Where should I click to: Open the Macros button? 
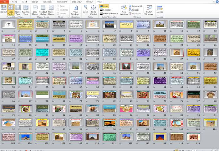[160, 9]
